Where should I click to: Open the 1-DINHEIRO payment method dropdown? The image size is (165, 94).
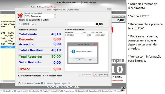coord(66,24)
